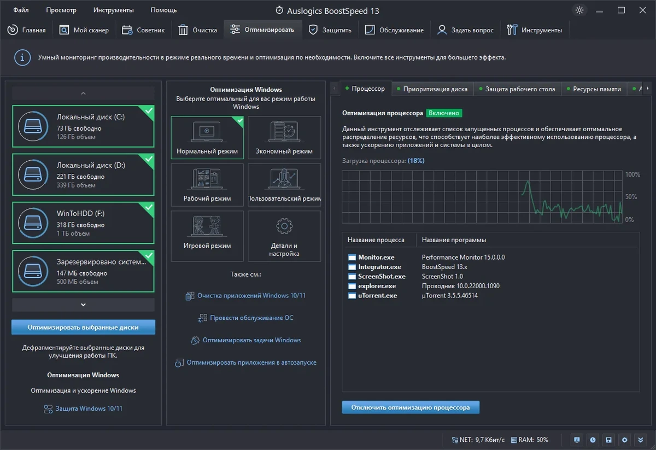
Task: Toggle the light/dark theme sun icon
Action: coord(579,10)
